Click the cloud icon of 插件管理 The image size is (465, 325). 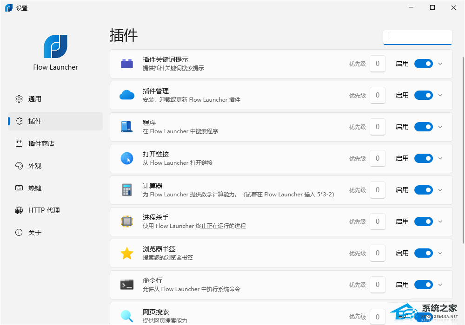pos(127,95)
